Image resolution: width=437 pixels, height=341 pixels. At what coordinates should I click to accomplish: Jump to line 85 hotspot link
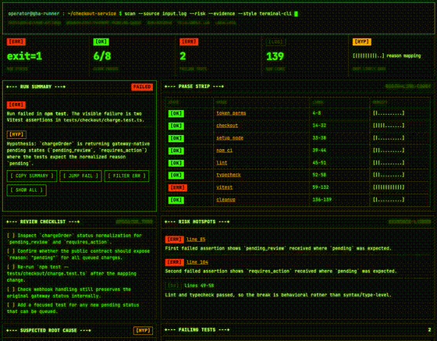196,240
